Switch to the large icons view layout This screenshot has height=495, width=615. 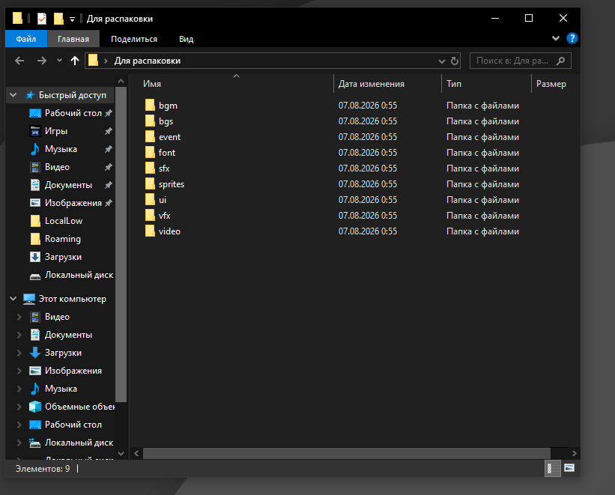pos(569,468)
